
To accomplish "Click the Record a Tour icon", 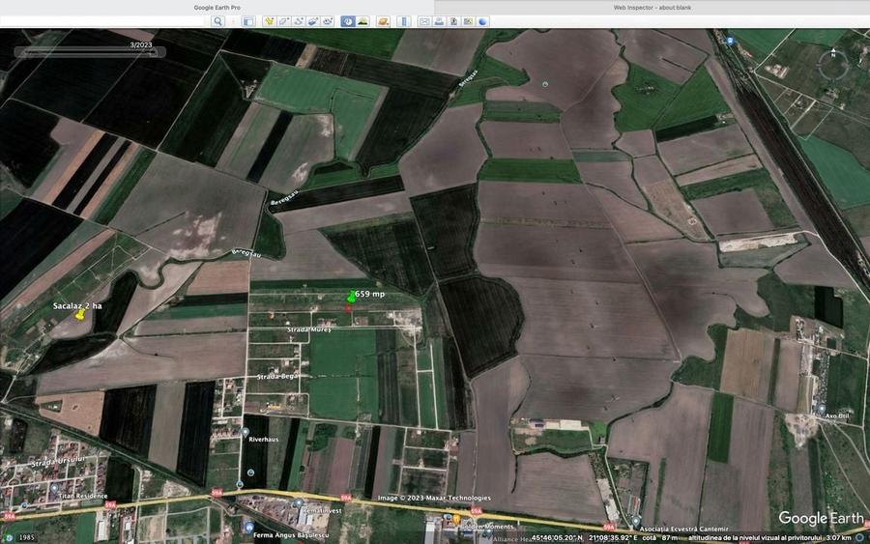I will pos(328,21).
